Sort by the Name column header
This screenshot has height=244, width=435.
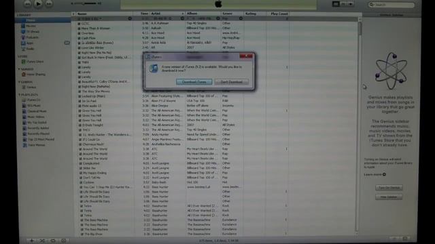[104, 14]
